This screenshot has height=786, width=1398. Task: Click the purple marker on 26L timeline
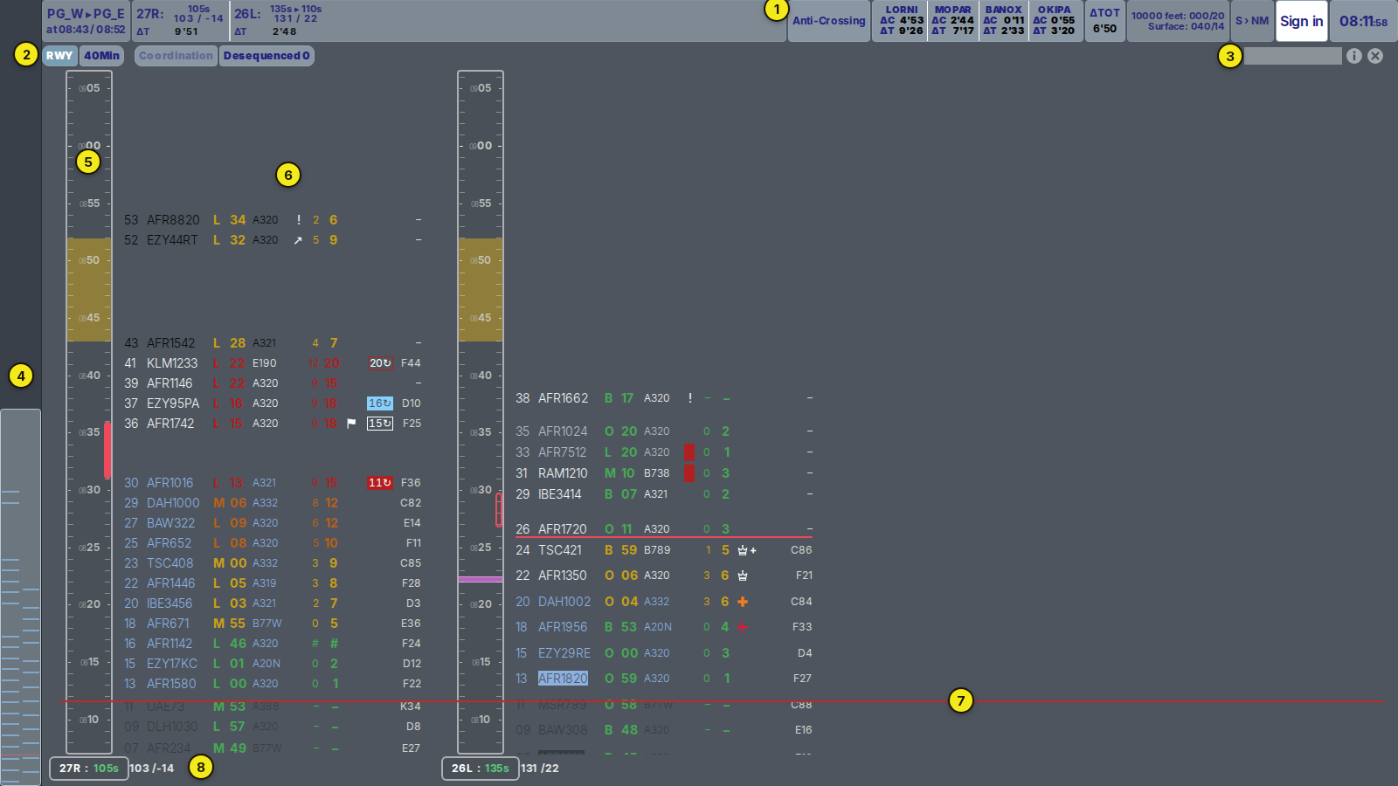tap(481, 579)
